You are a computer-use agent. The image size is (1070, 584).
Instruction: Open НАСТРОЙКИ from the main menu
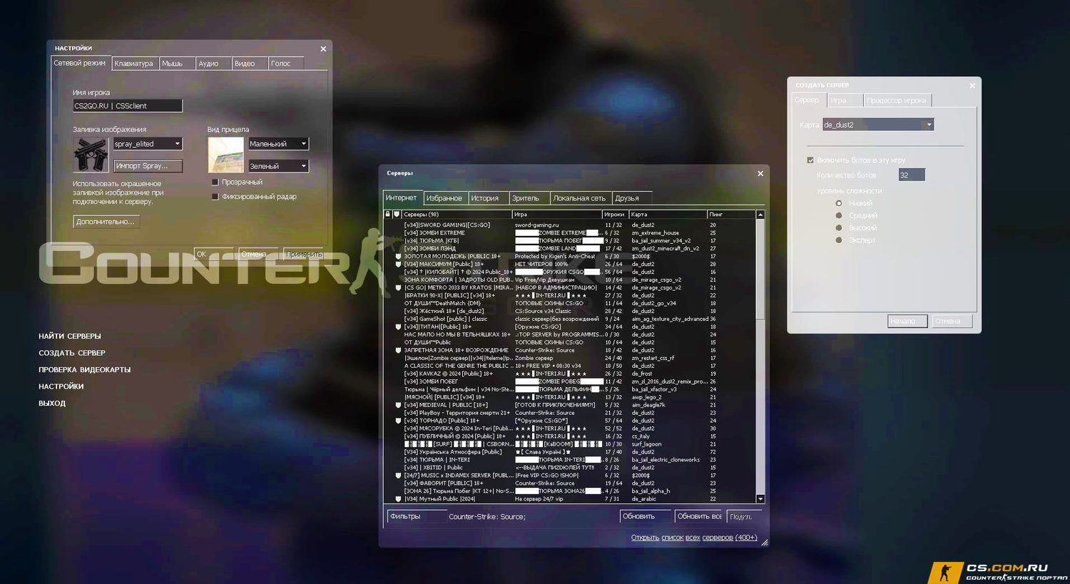[x=61, y=386]
